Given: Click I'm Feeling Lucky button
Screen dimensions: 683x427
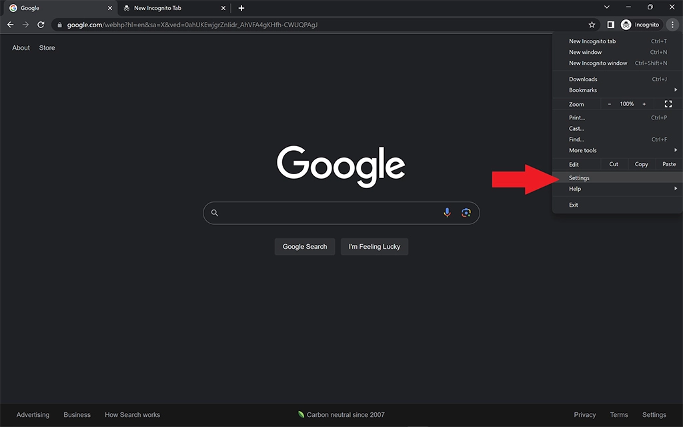Looking at the screenshot, I should coord(374,247).
